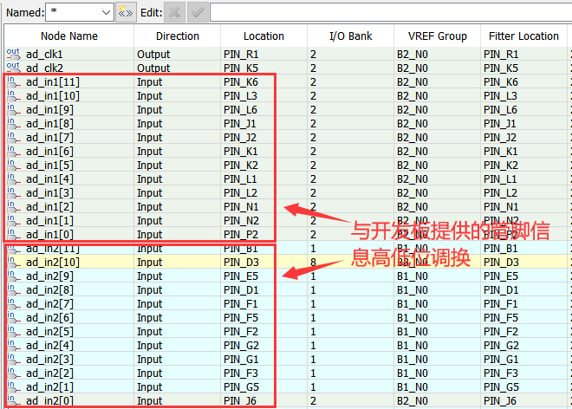Click the VREF Group column header
The width and height of the screenshot is (572, 409).
437,36
